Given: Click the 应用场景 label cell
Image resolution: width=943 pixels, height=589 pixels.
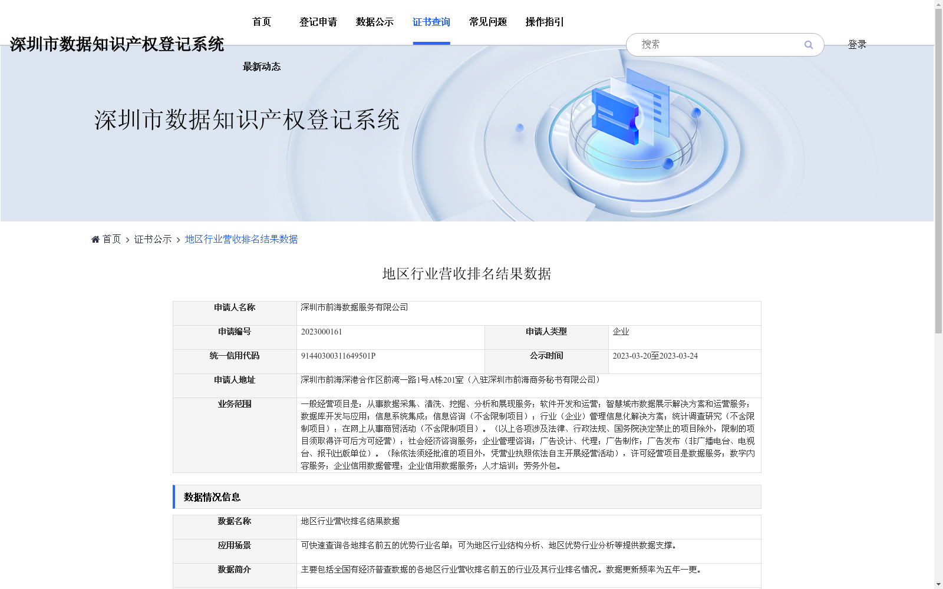Looking at the screenshot, I should (235, 551).
